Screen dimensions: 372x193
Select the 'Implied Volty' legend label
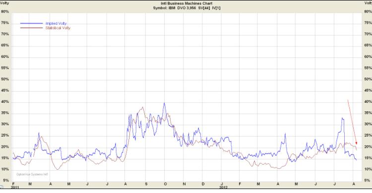[x=56, y=23]
